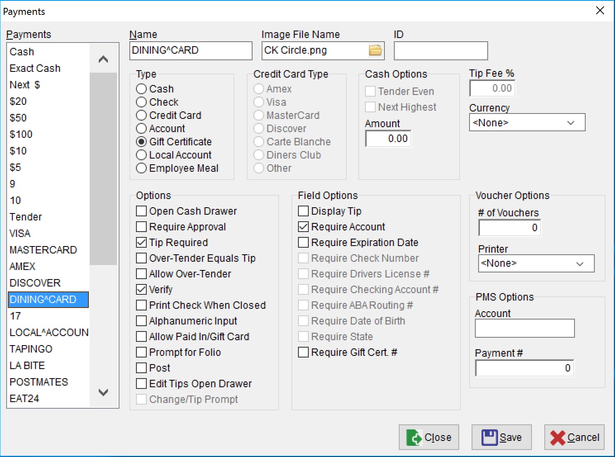Click the Save button
Screen dimensions: 615x457
pos(502,437)
